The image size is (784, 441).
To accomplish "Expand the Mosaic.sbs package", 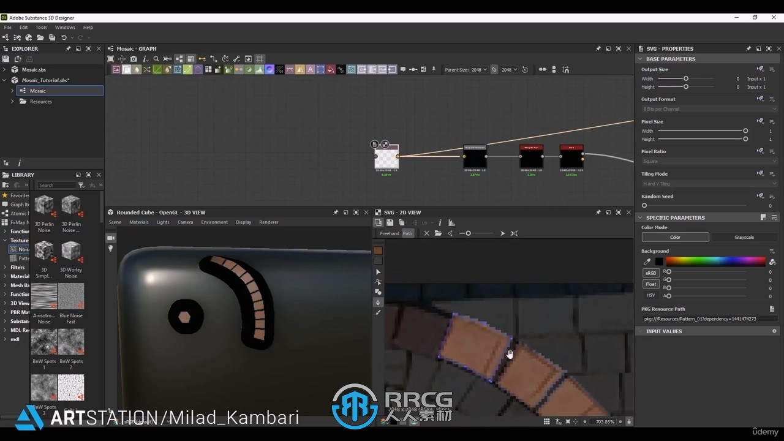I will (5, 69).
